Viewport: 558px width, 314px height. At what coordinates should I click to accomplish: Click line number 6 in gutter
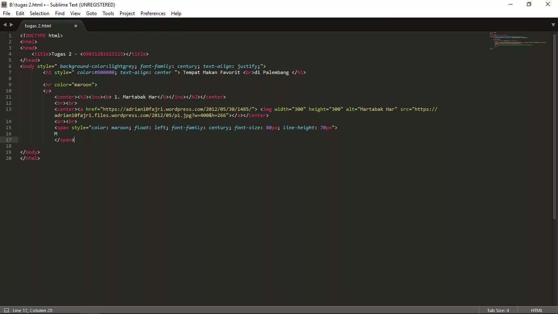[x=10, y=66]
